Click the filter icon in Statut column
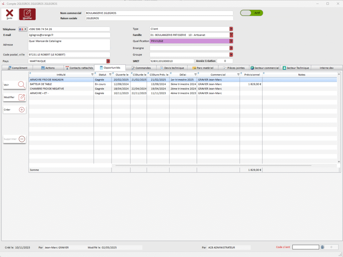The image size is (343, 257). (110, 75)
